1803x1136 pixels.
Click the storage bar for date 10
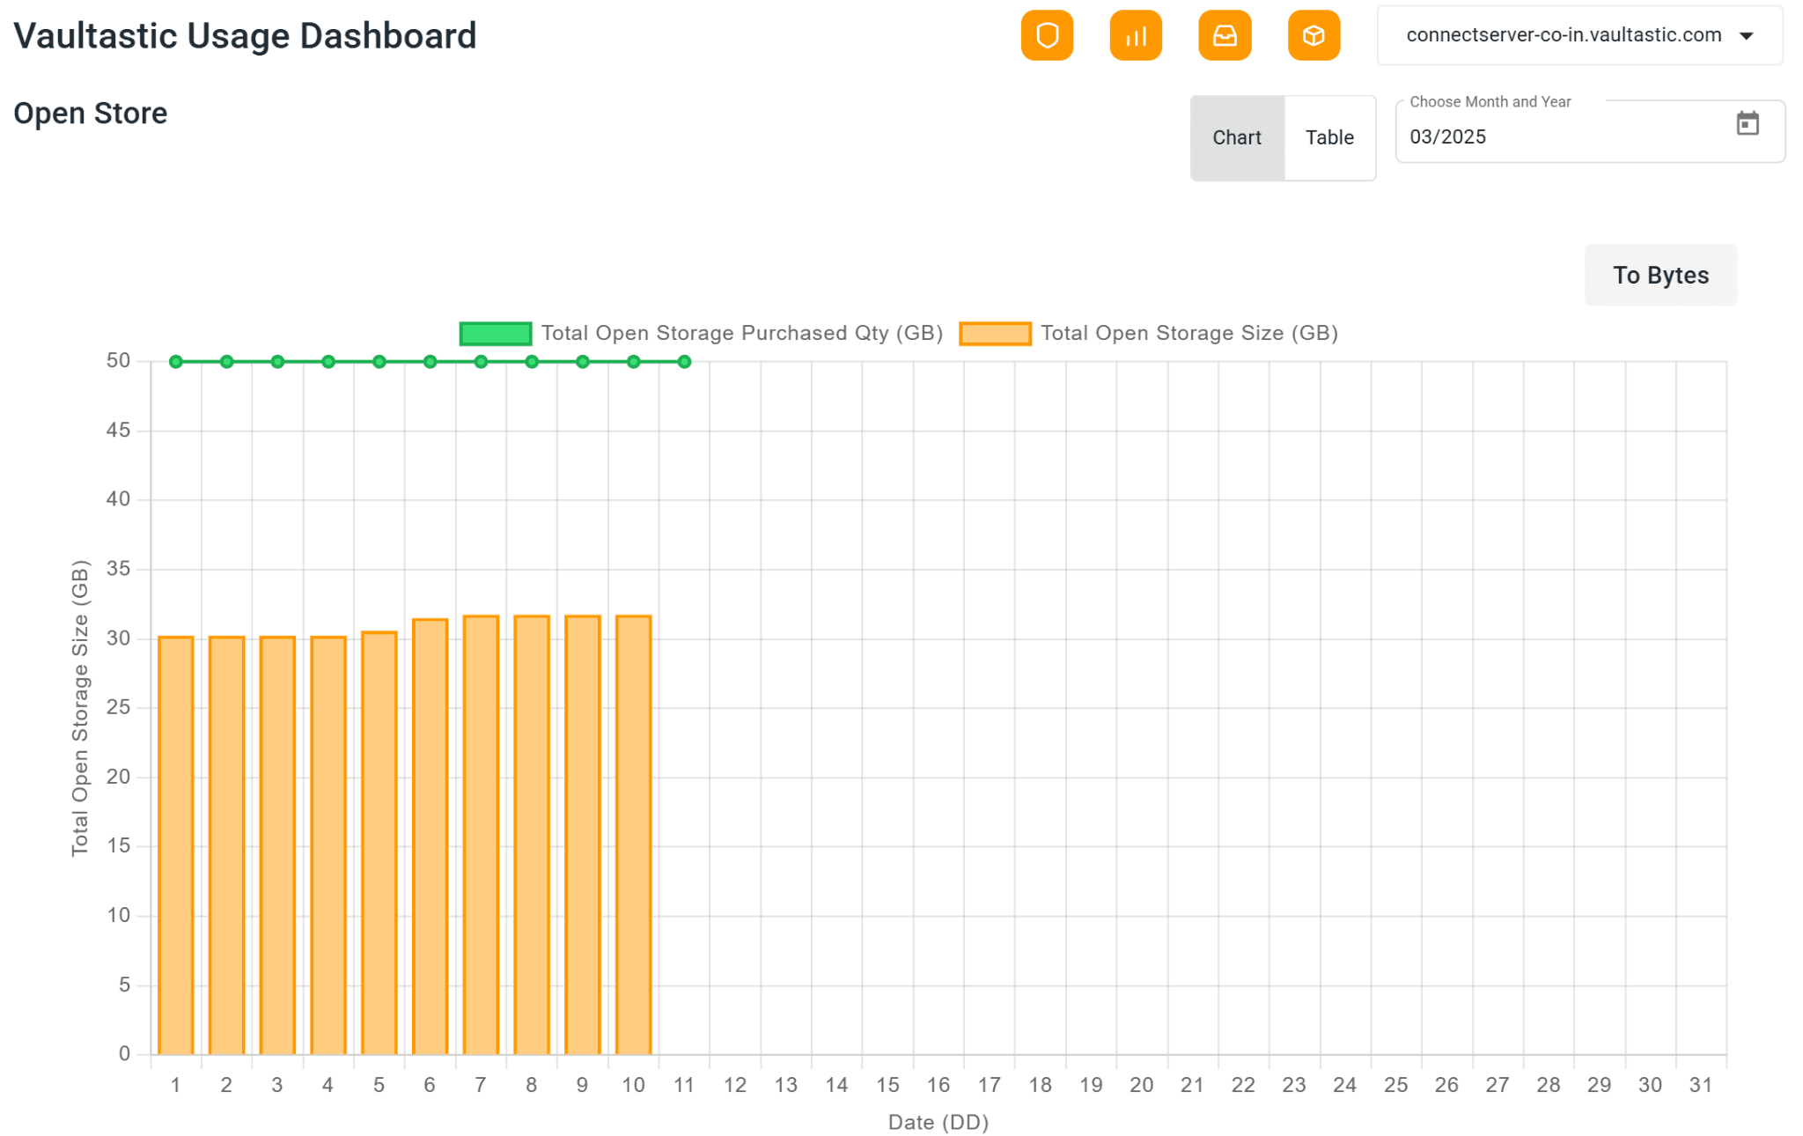[634, 835]
